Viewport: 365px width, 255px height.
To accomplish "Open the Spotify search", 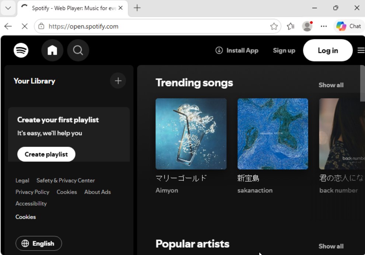I will click(x=78, y=50).
